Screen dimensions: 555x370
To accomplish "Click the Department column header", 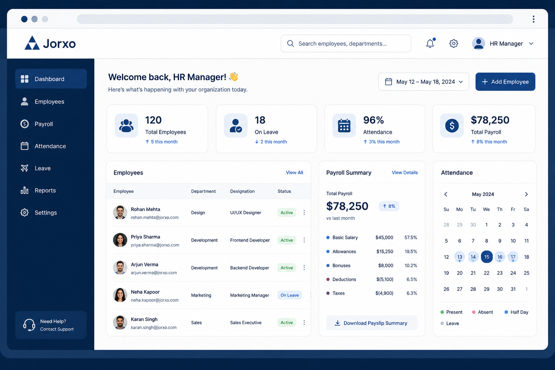I will (203, 191).
